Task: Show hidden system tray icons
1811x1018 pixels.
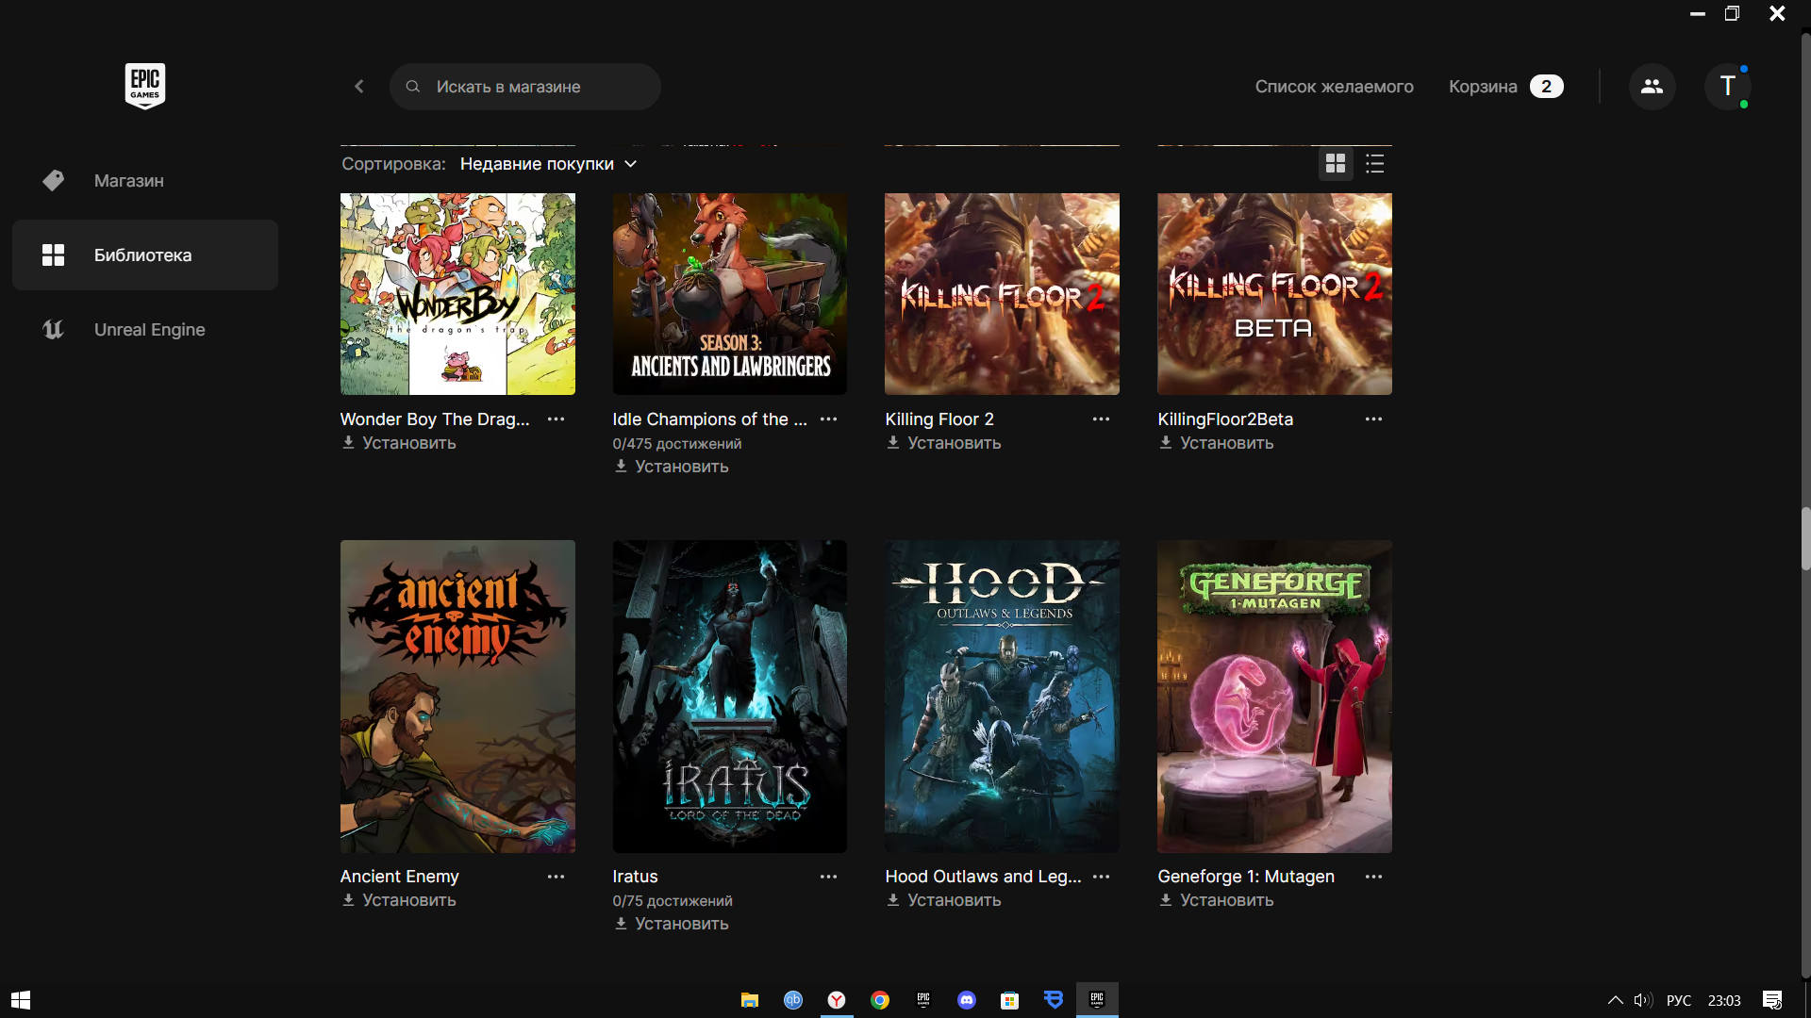Action: (1616, 1000)
